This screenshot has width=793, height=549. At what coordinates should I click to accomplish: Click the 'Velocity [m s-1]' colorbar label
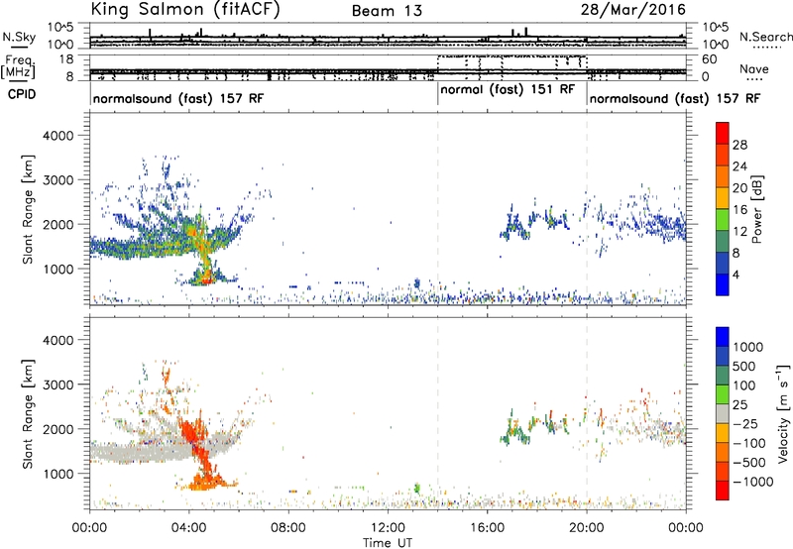point(783,413)
